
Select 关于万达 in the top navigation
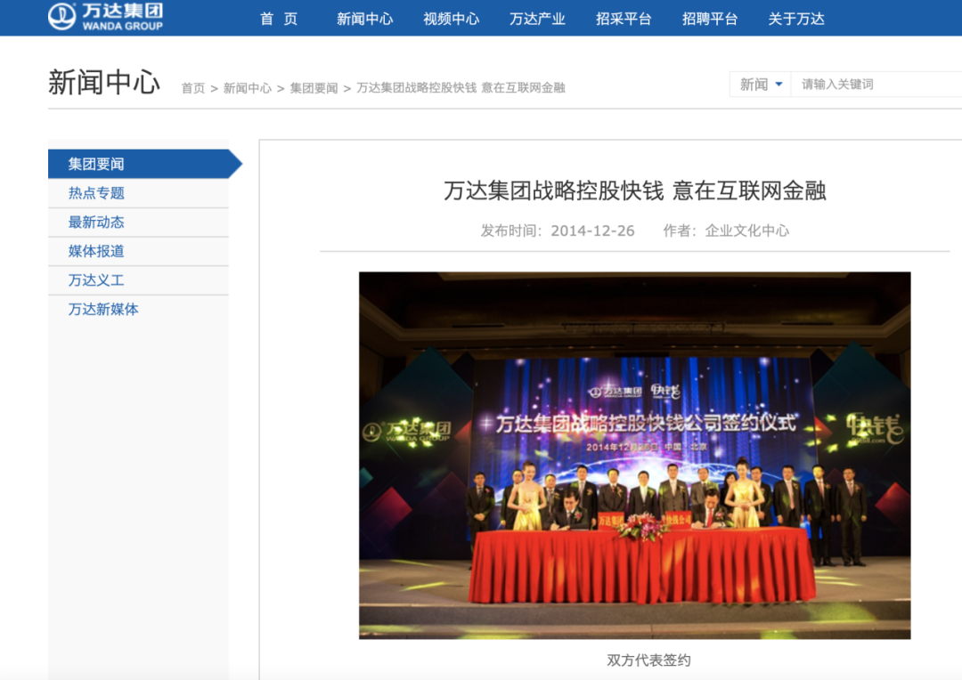pos(796,19)
